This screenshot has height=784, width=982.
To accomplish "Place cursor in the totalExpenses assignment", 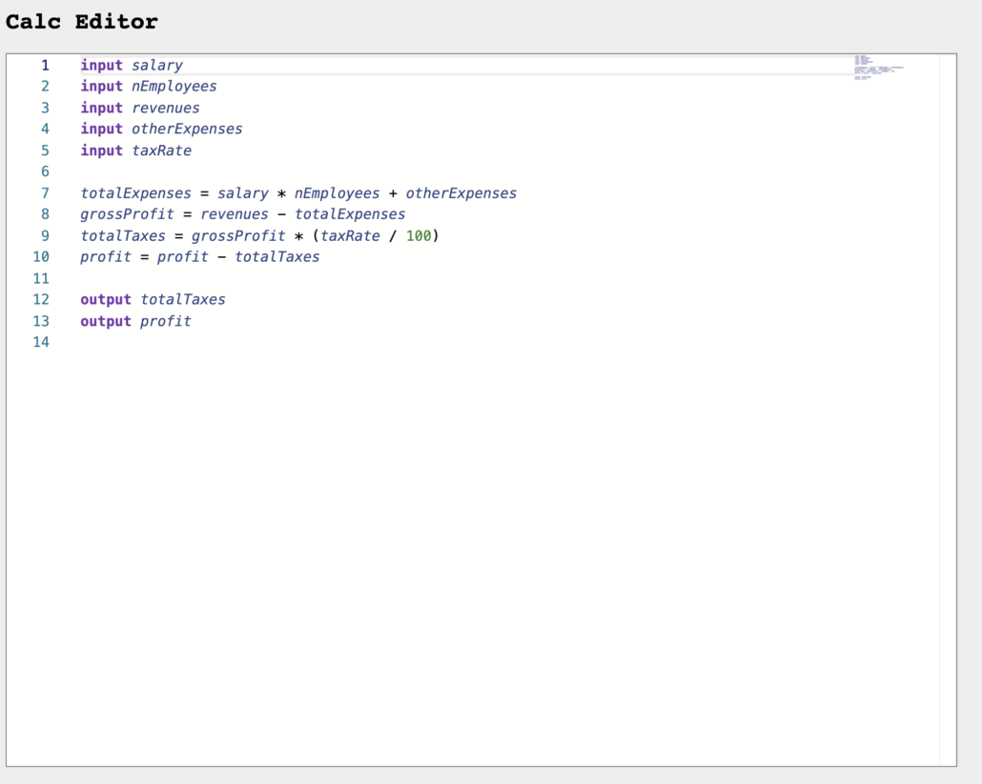I will pos(135,192).
